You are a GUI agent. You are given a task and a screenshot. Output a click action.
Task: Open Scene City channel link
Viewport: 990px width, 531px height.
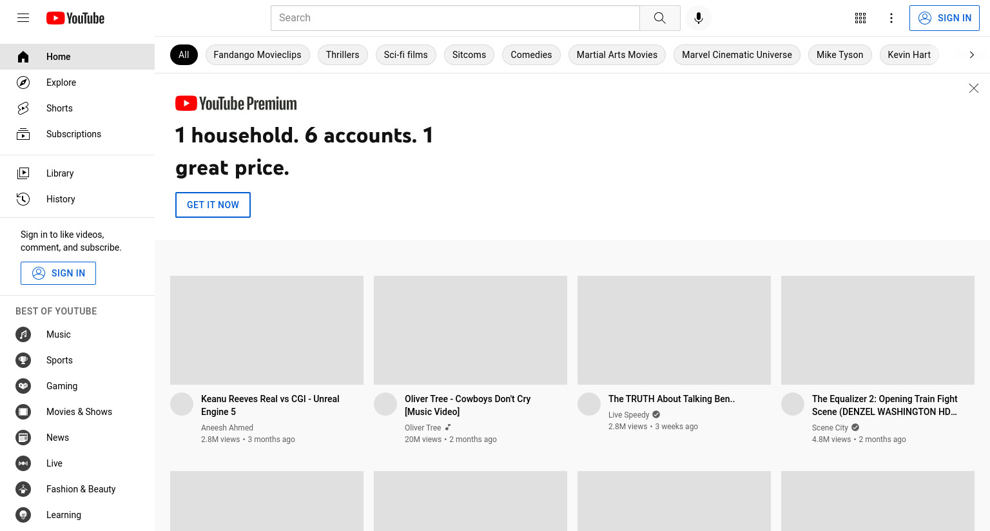[830, 428]
